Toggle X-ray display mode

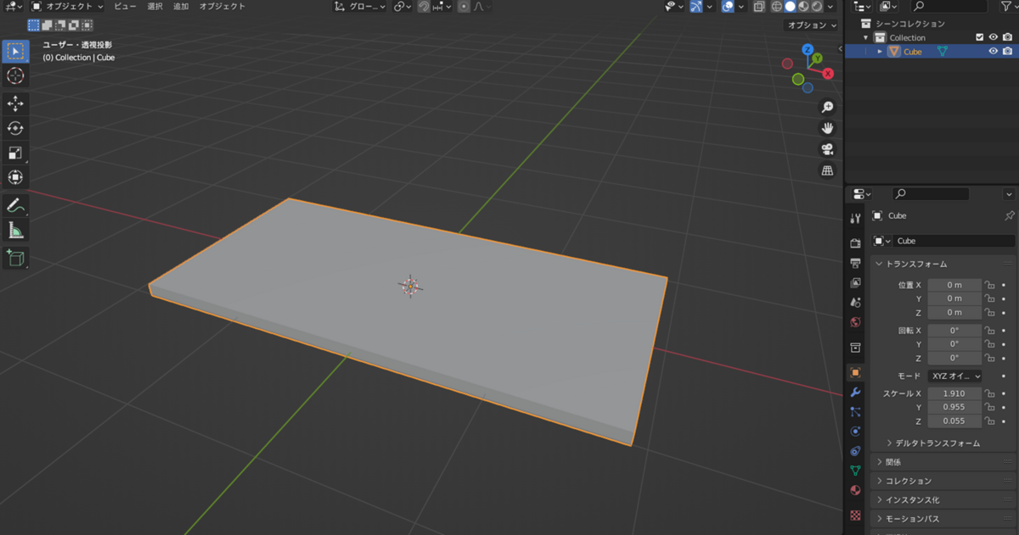click(760, 6)
